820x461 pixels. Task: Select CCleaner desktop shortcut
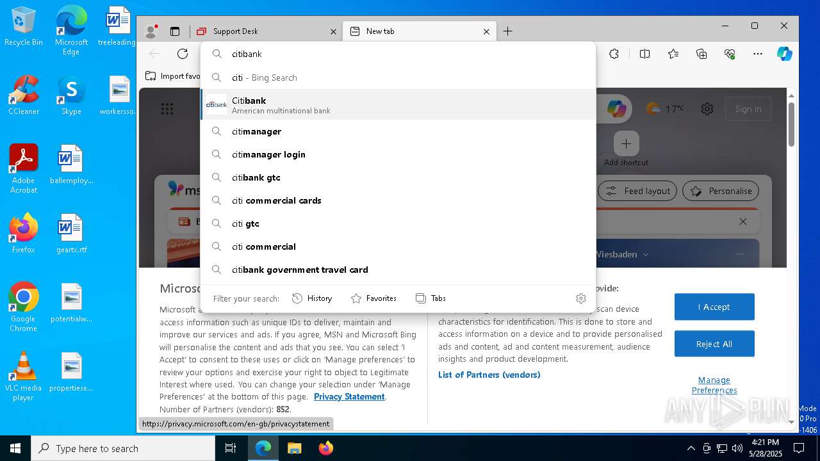(23, 95)
